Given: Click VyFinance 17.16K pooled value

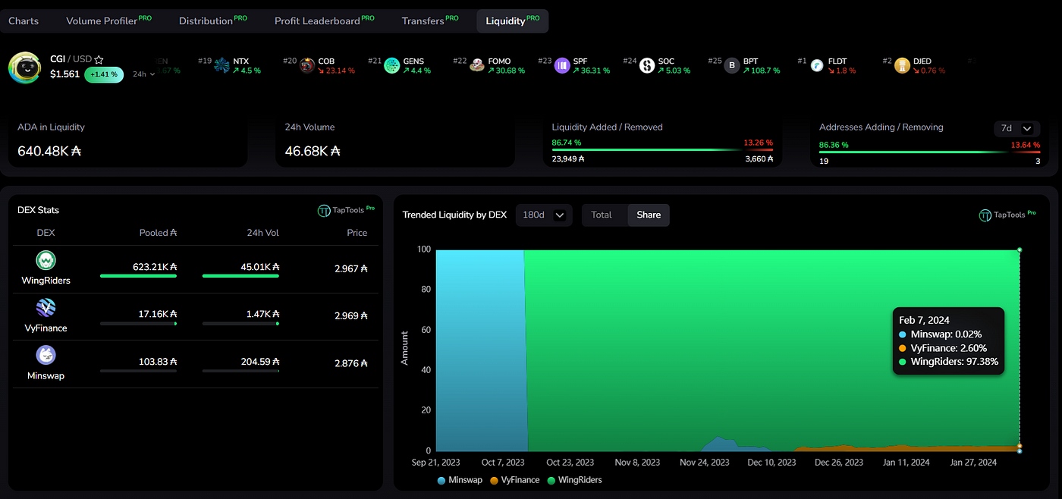Looking at the screenshot, I should (156, 314).
